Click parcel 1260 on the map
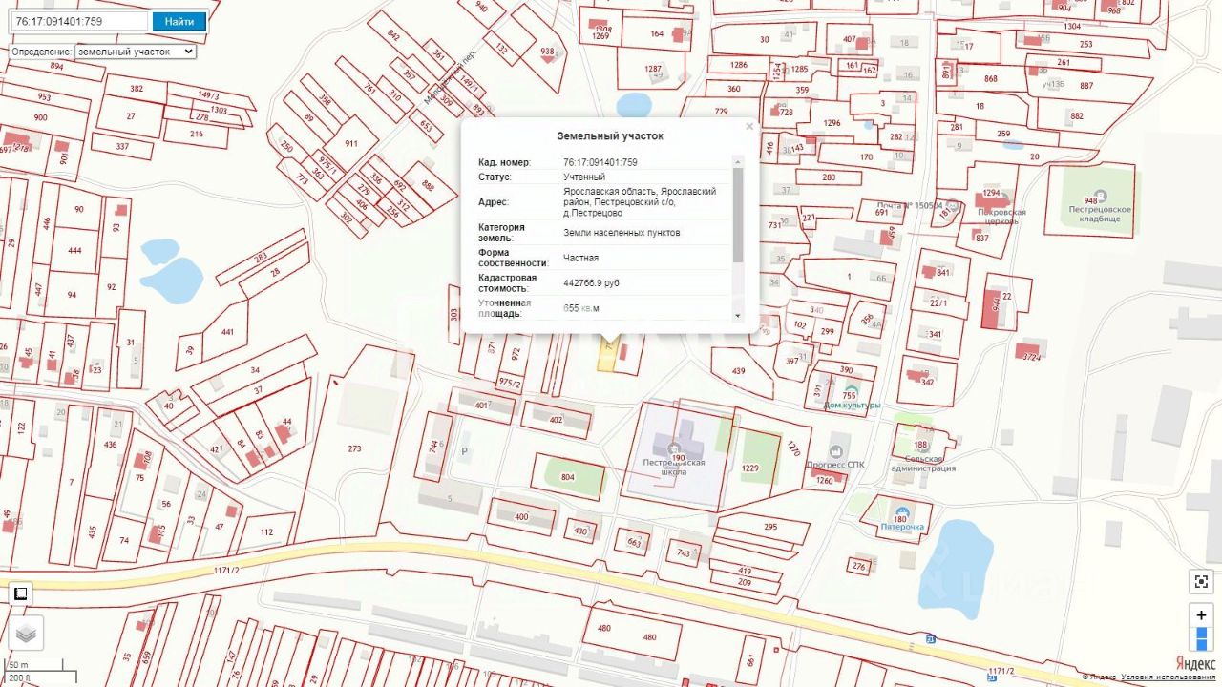This screenshot has width=1222, height=687. (x=824, y=480)
